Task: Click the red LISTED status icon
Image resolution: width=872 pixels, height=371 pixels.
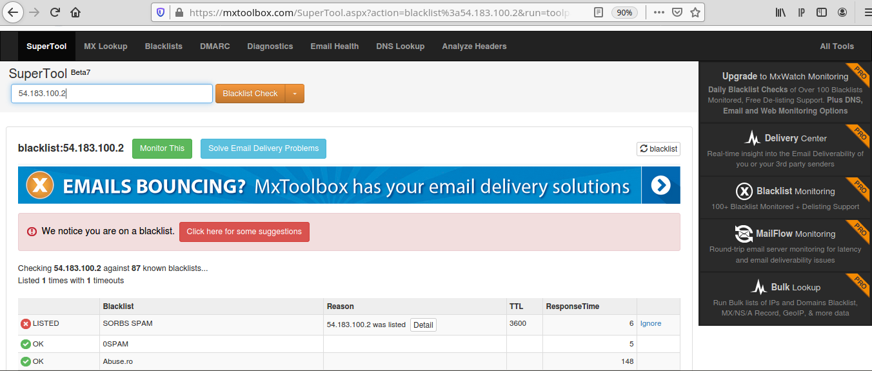Action: pyautogui.click(x=26, y=324)
